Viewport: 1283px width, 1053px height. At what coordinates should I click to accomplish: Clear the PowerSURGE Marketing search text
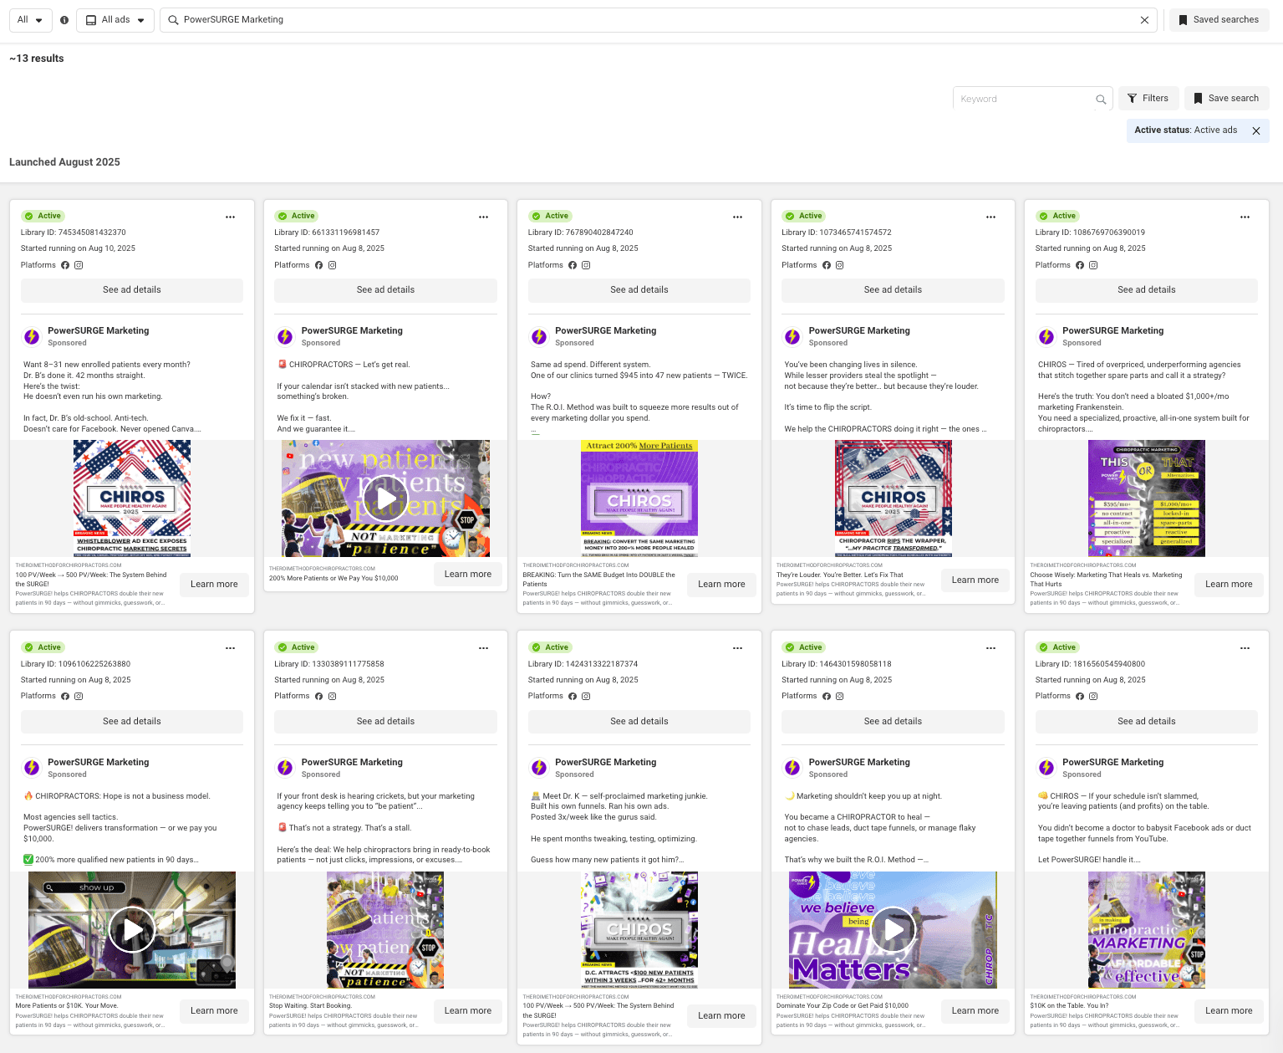coord(1144,20)
